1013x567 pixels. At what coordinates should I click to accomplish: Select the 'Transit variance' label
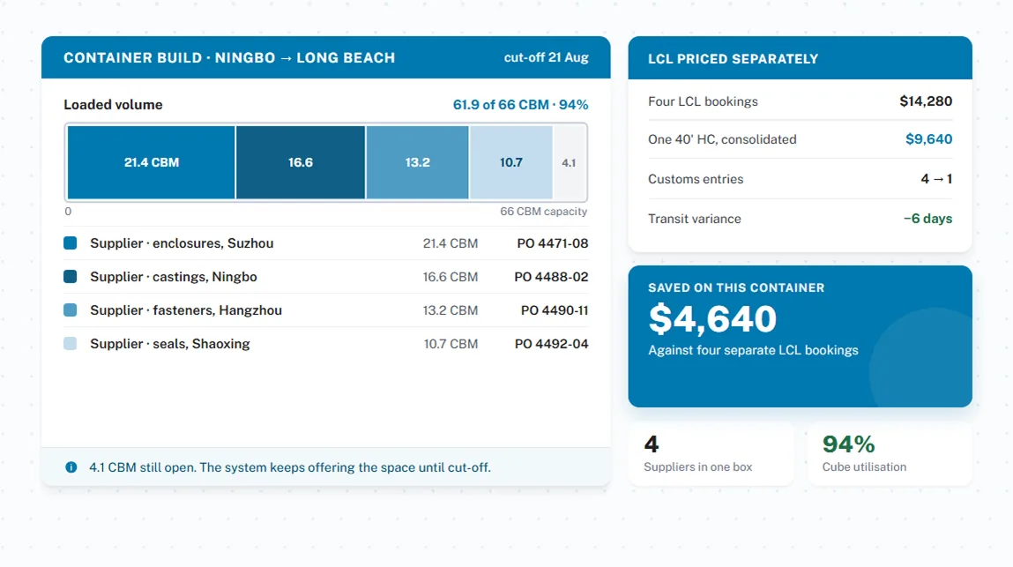695,219
